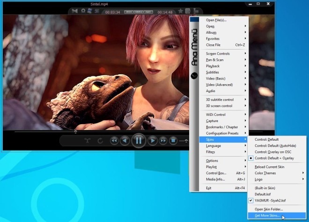This screenshot has height=222, width=309.
Task: Click the stop playback button
Action: click(x=173, y=140)
